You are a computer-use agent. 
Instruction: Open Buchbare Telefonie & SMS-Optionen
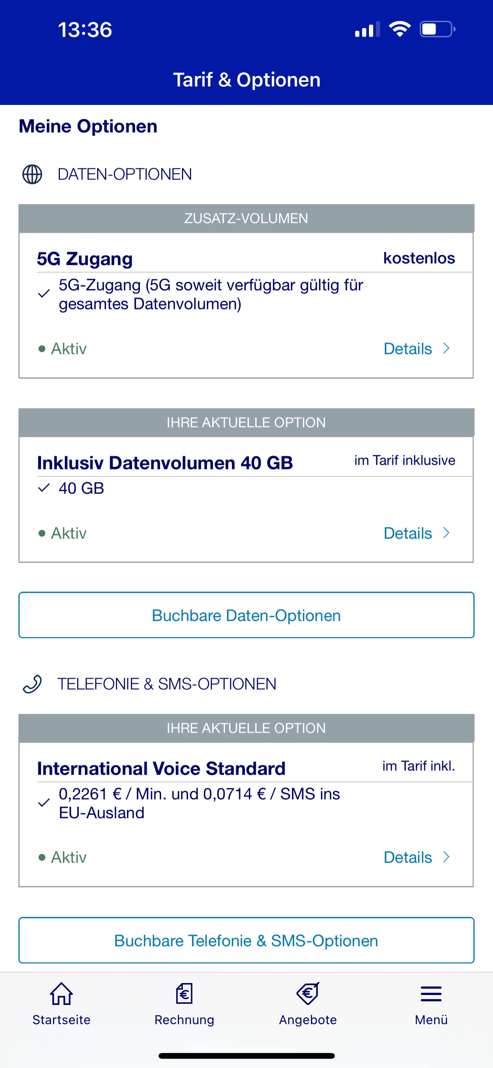click(246, 940)
